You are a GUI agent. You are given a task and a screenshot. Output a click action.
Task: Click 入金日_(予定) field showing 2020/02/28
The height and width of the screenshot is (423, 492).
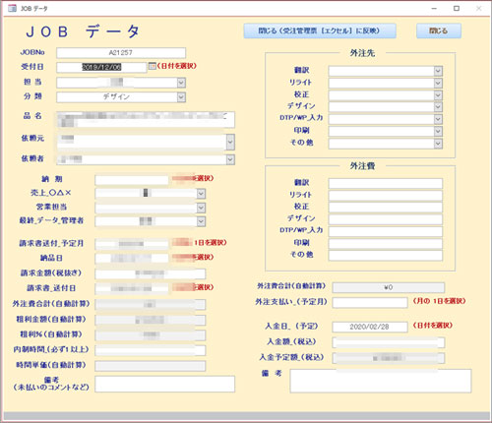[370, 327]
